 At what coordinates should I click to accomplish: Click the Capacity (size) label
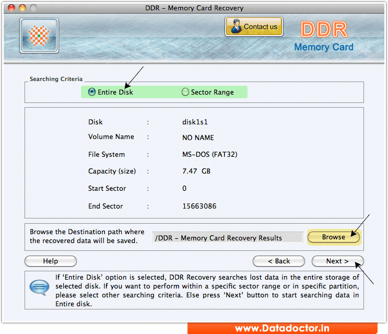(112, 171)
